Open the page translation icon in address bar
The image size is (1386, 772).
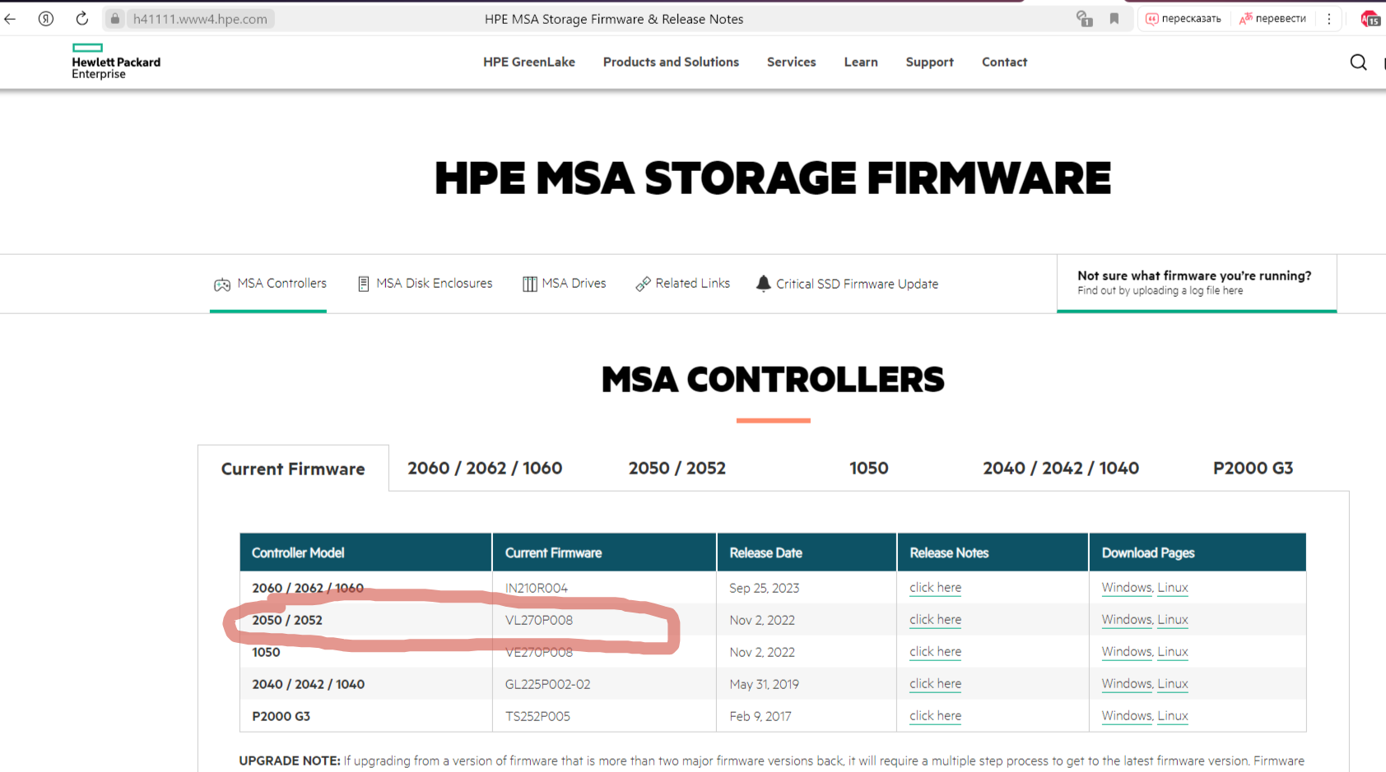(x=1085, y=19)
